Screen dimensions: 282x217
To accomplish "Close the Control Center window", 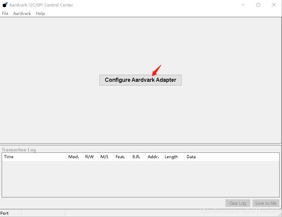I will tap(274, 5).
